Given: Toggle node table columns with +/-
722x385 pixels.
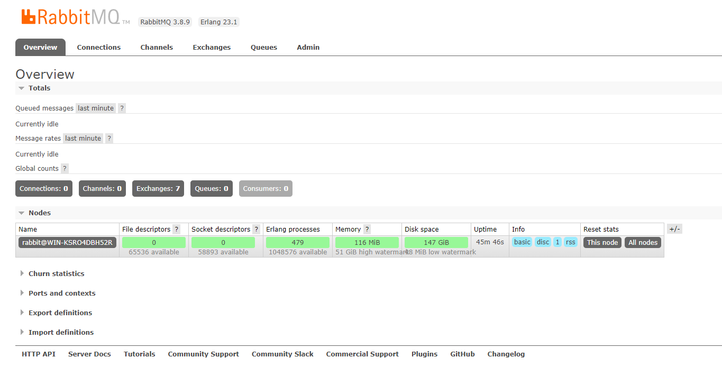Looking at the screenshot, I should click(x=674, y=229).
